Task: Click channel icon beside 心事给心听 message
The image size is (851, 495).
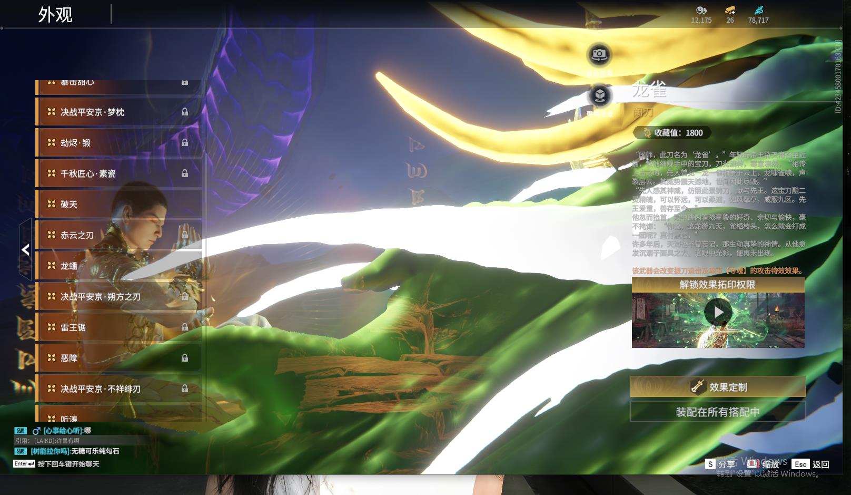Action: coord(21,431)
